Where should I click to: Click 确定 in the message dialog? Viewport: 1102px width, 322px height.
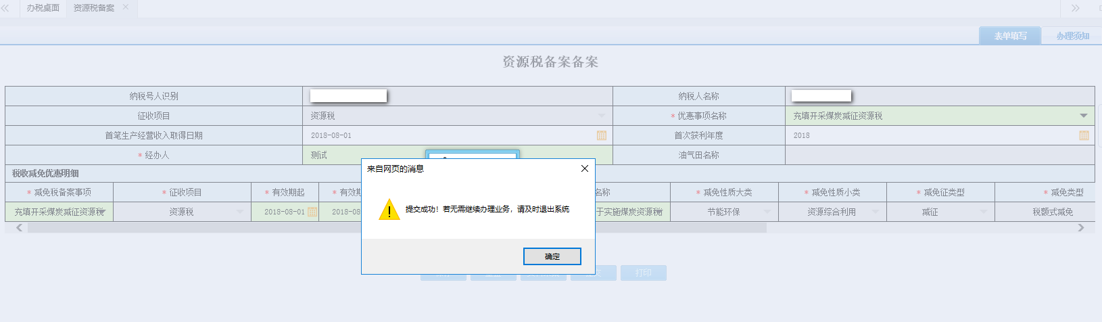(552, 256)
